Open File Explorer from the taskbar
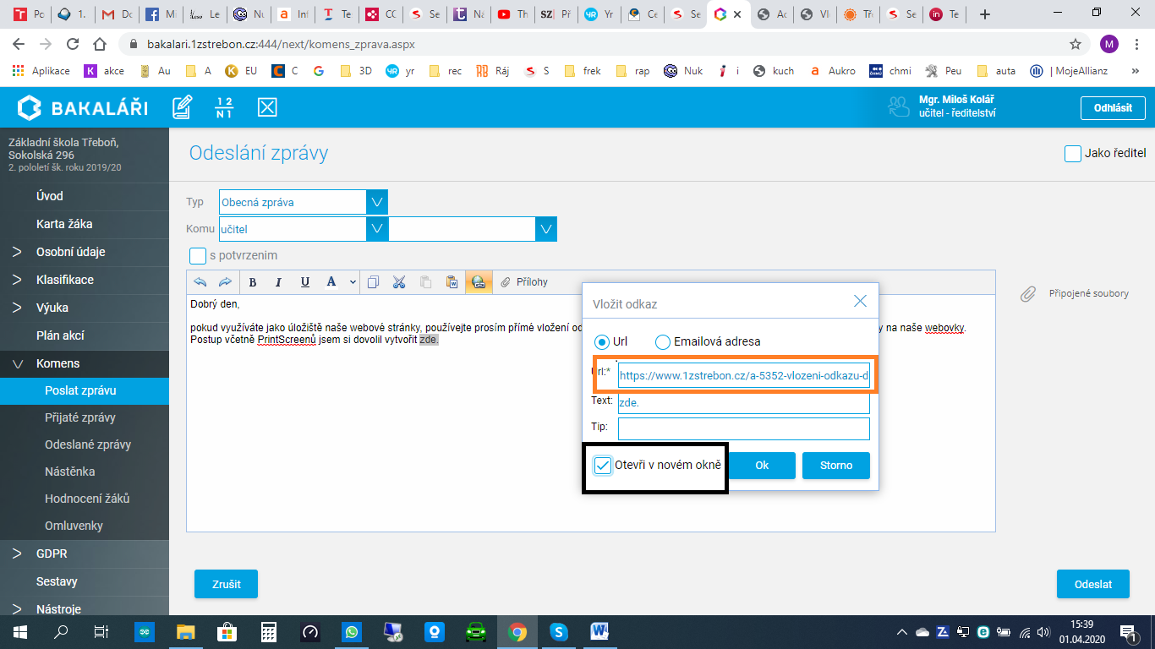Image resolution: width=1155 pixels, height=649 pixels. point(186,631)
